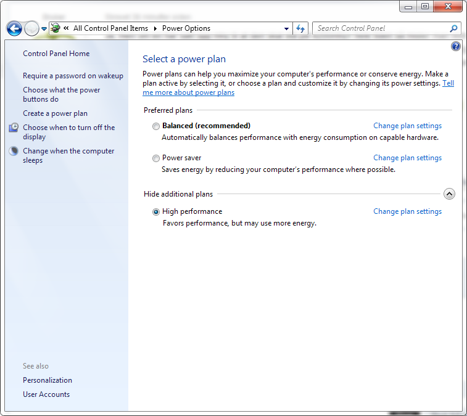467x416 pixels.
Task: Open Choose when to turn off the display
Action: 69,132
